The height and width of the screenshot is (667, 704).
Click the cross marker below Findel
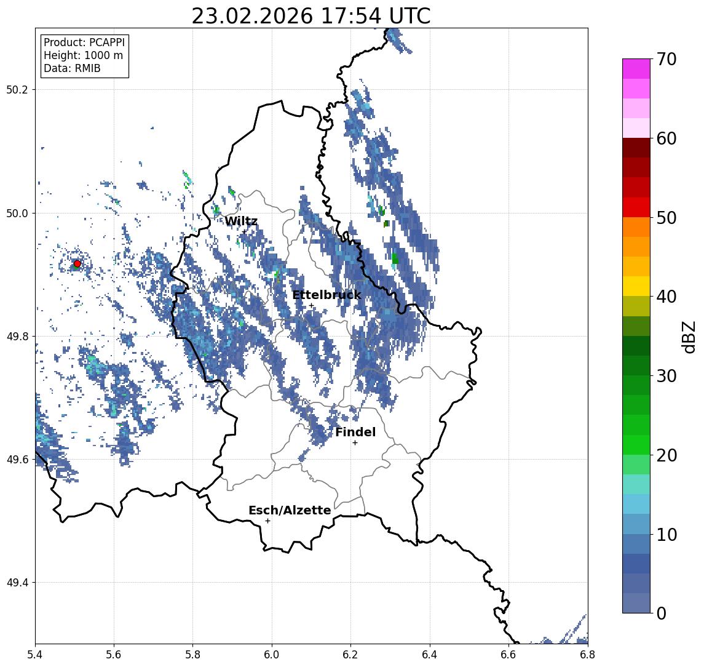click(x=355, y=443)
